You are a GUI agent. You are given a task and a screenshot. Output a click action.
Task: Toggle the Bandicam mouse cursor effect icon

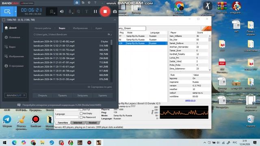click(x=78, y=12)
